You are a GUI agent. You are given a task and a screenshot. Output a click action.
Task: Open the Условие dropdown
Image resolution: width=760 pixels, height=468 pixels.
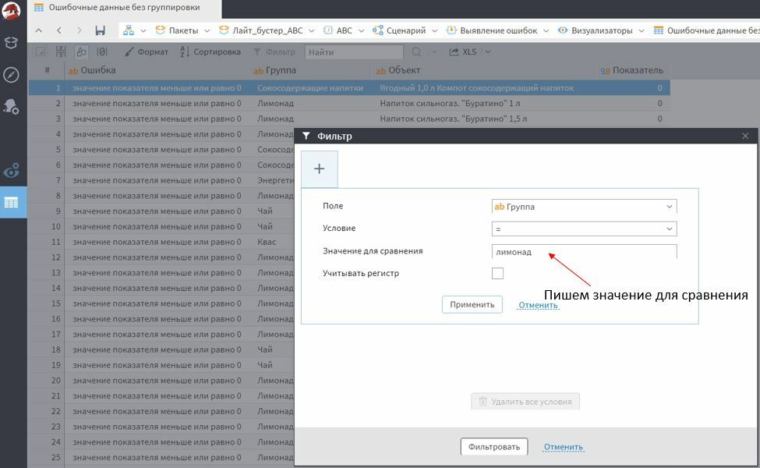click(x=584, y=229)
